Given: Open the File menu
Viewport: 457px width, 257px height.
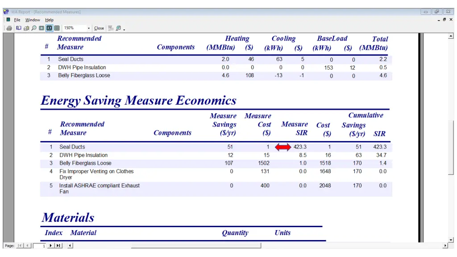Looking at the screenshot, I should click(17, 20).
